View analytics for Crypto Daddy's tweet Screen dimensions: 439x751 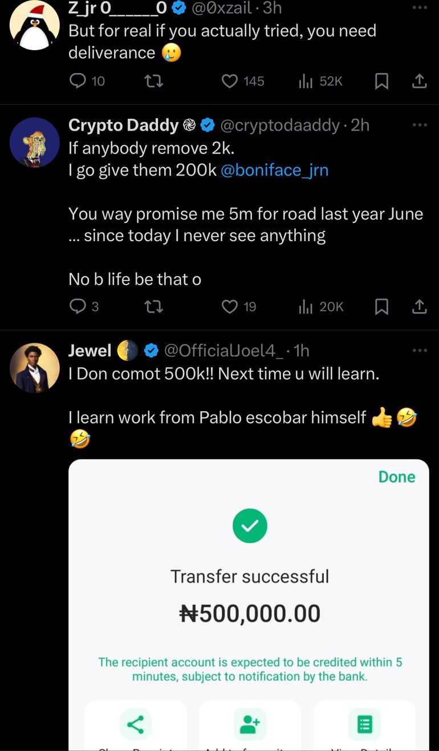(x=306, y=307)
